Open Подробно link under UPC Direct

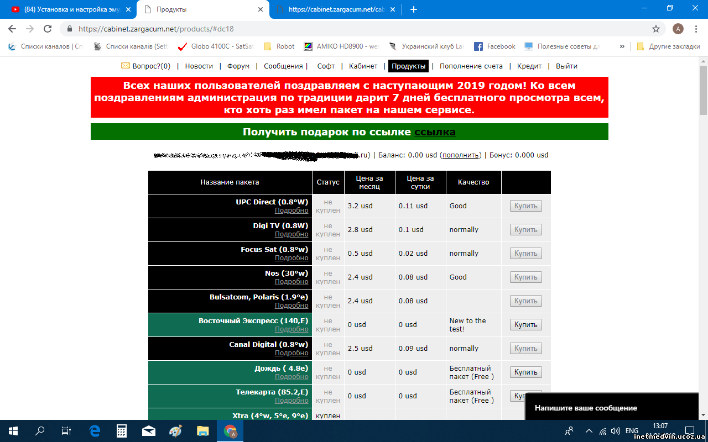tap(291, 211)
